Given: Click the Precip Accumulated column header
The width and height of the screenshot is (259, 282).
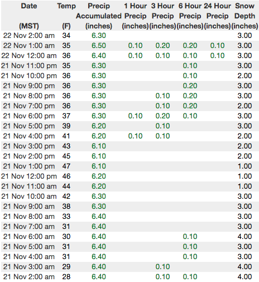Looking at the screenshot, I should [99, 16].
